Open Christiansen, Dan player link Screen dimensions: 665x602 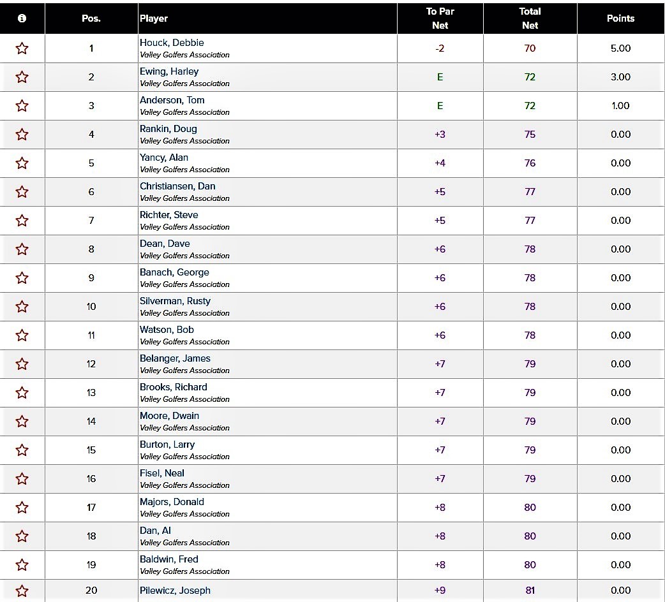tap(177, 186)
